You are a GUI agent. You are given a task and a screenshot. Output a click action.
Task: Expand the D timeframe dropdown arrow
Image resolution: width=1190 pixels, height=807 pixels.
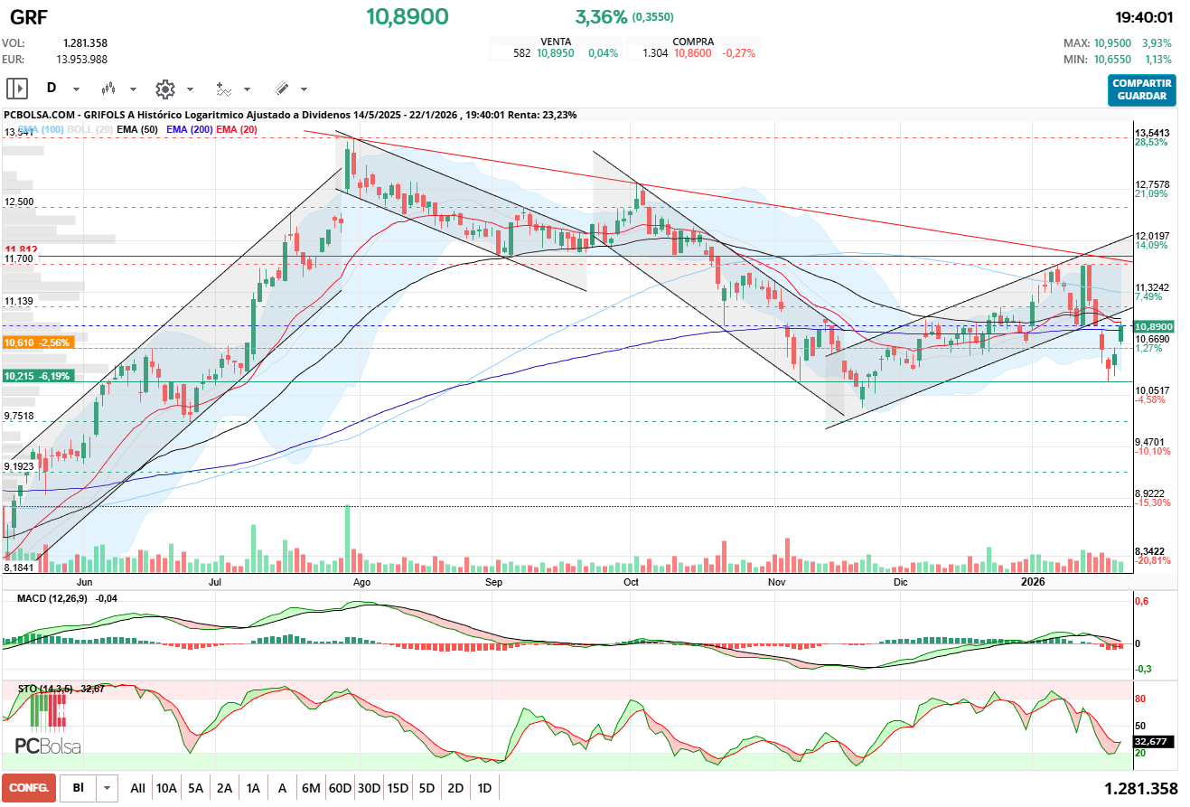76,89
